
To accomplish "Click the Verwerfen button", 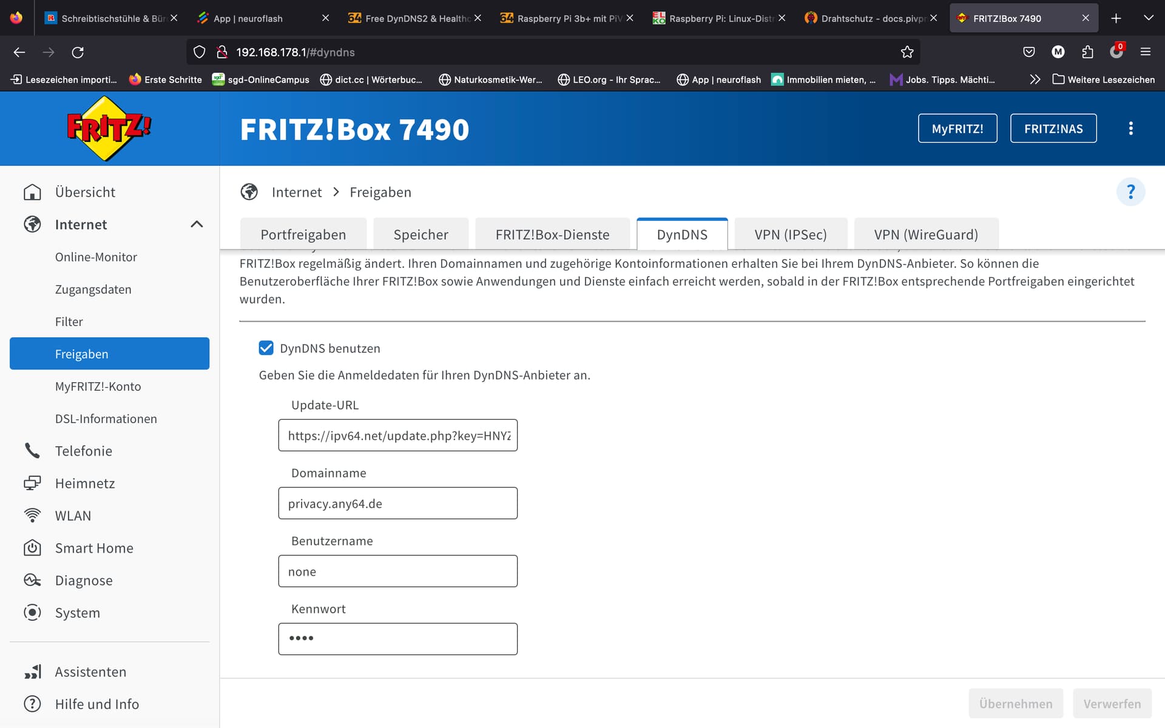I will [x=1112, y=703].
